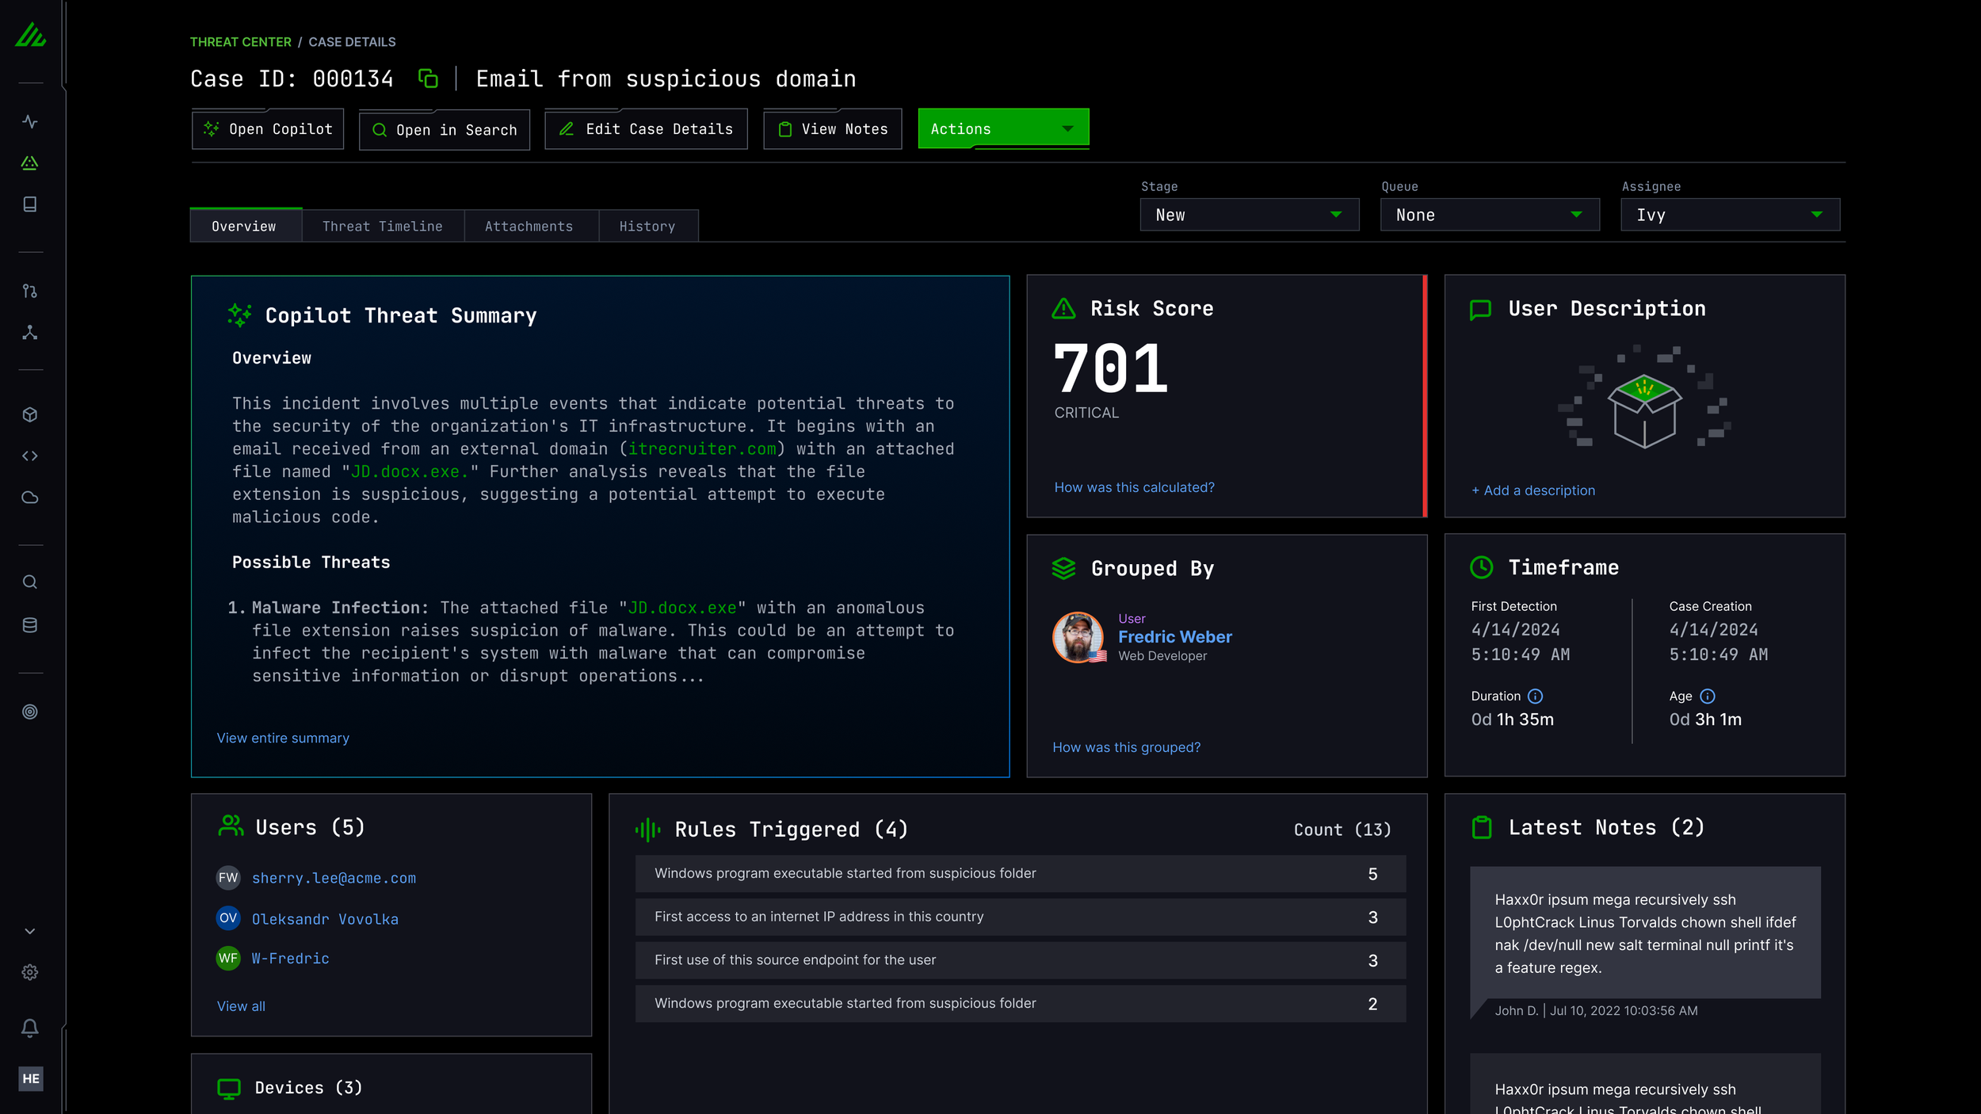Open the code snippets panel from the sidebar
This screenshot has height=1114, width=1981.
(x=30, y=456)
